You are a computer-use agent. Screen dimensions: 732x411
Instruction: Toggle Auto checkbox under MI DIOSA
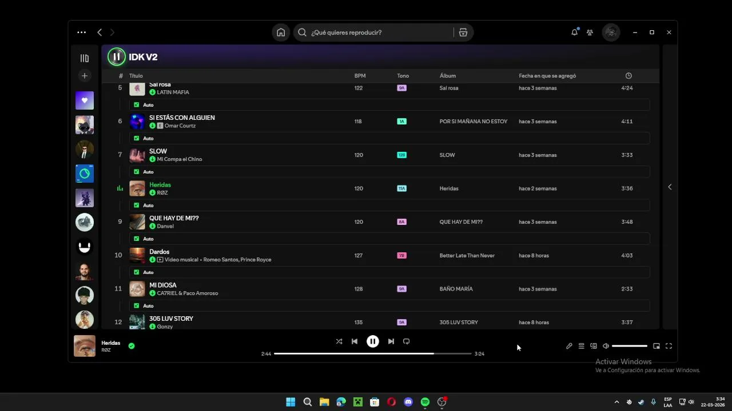click(136, 306)
